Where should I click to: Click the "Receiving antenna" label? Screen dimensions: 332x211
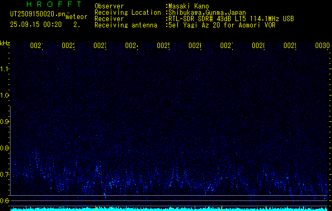[126, 25]
